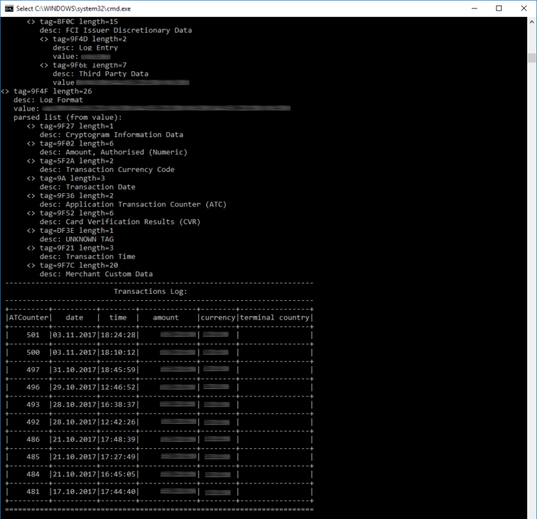Click ATCounter value 501
The height and width of the screenshot is (519, 537).
34,335
